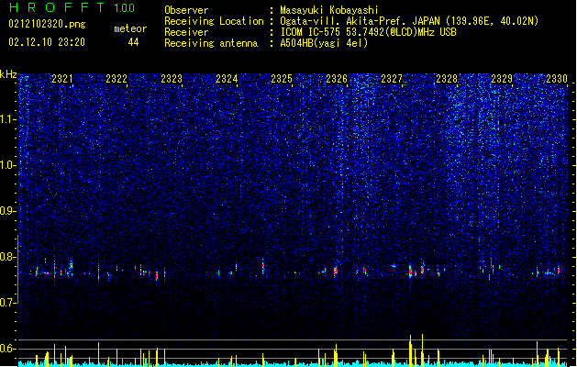577x367 pixels.
Task: Click the 1.0 frequency axis label
Action: click(8, 165)
